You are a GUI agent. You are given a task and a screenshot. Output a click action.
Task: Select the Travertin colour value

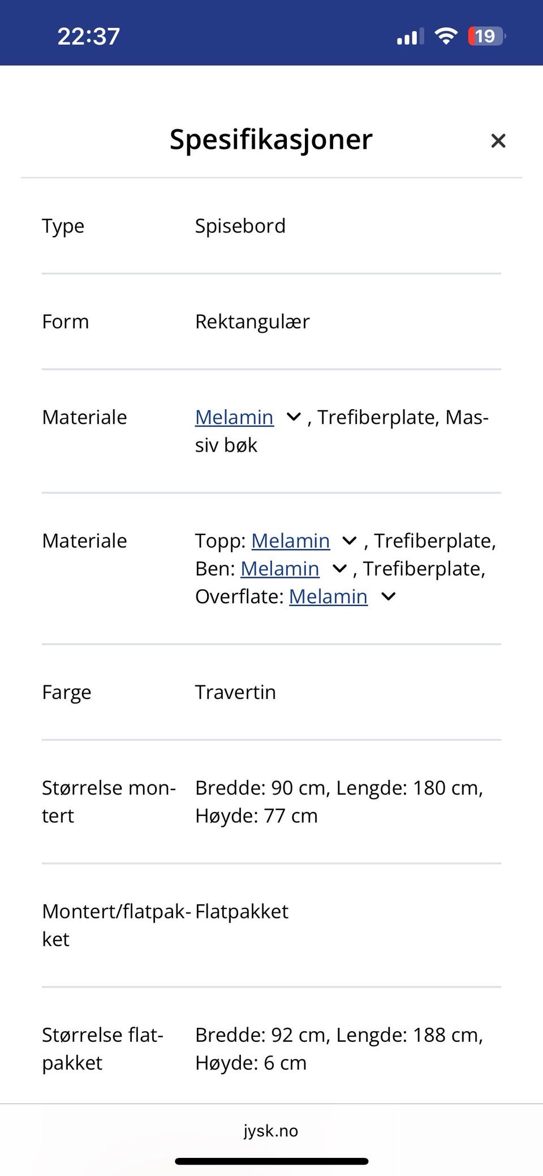235,692
